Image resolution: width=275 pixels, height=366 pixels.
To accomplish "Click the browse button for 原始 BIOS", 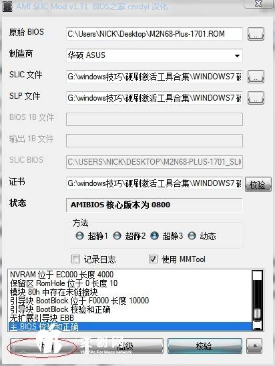I will (256, 34).
